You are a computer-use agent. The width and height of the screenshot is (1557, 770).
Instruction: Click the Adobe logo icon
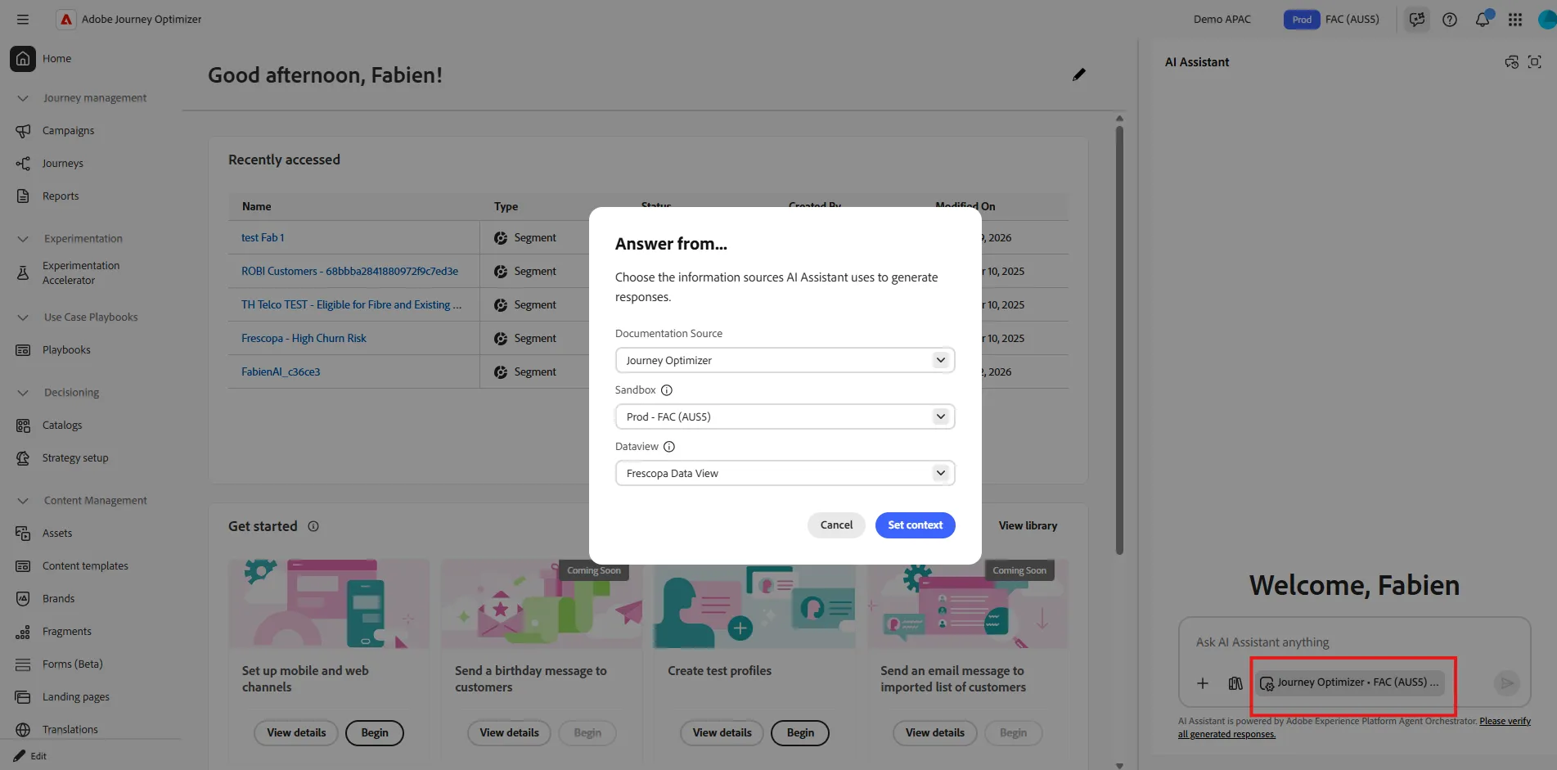click(66, 19)
